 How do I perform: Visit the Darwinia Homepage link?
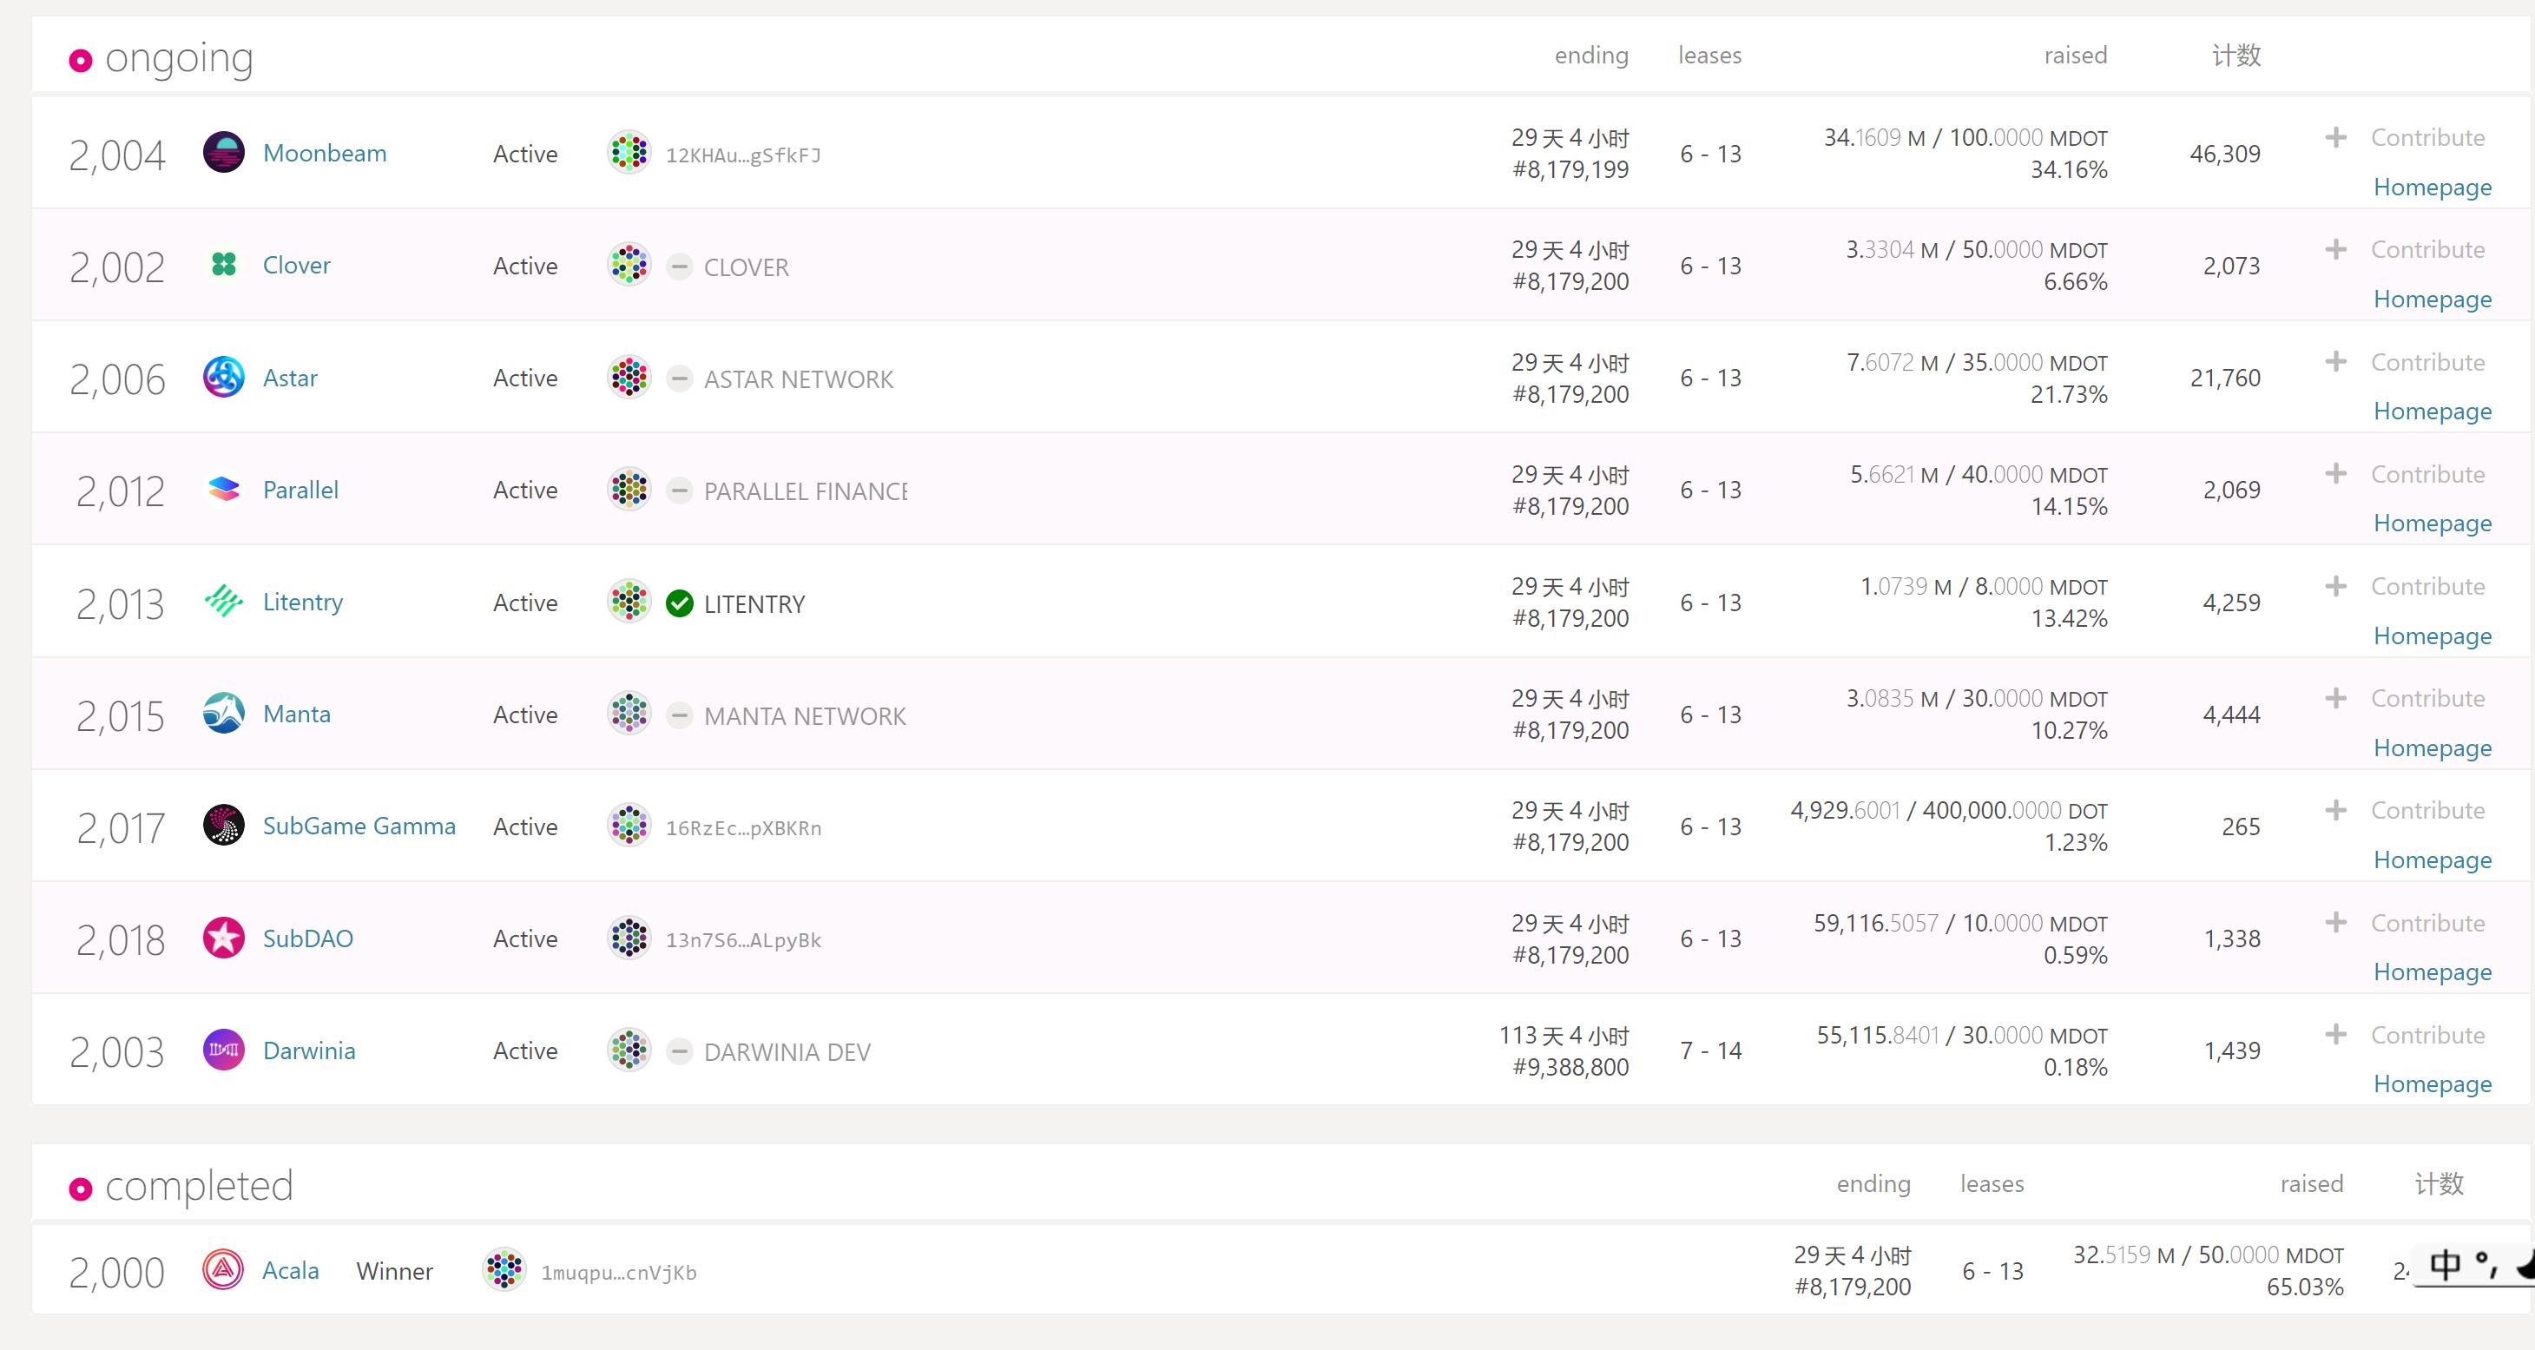click(2432, 1084)
